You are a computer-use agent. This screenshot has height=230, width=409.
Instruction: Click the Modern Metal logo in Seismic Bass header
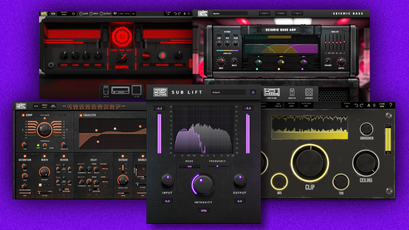(203, 13)
